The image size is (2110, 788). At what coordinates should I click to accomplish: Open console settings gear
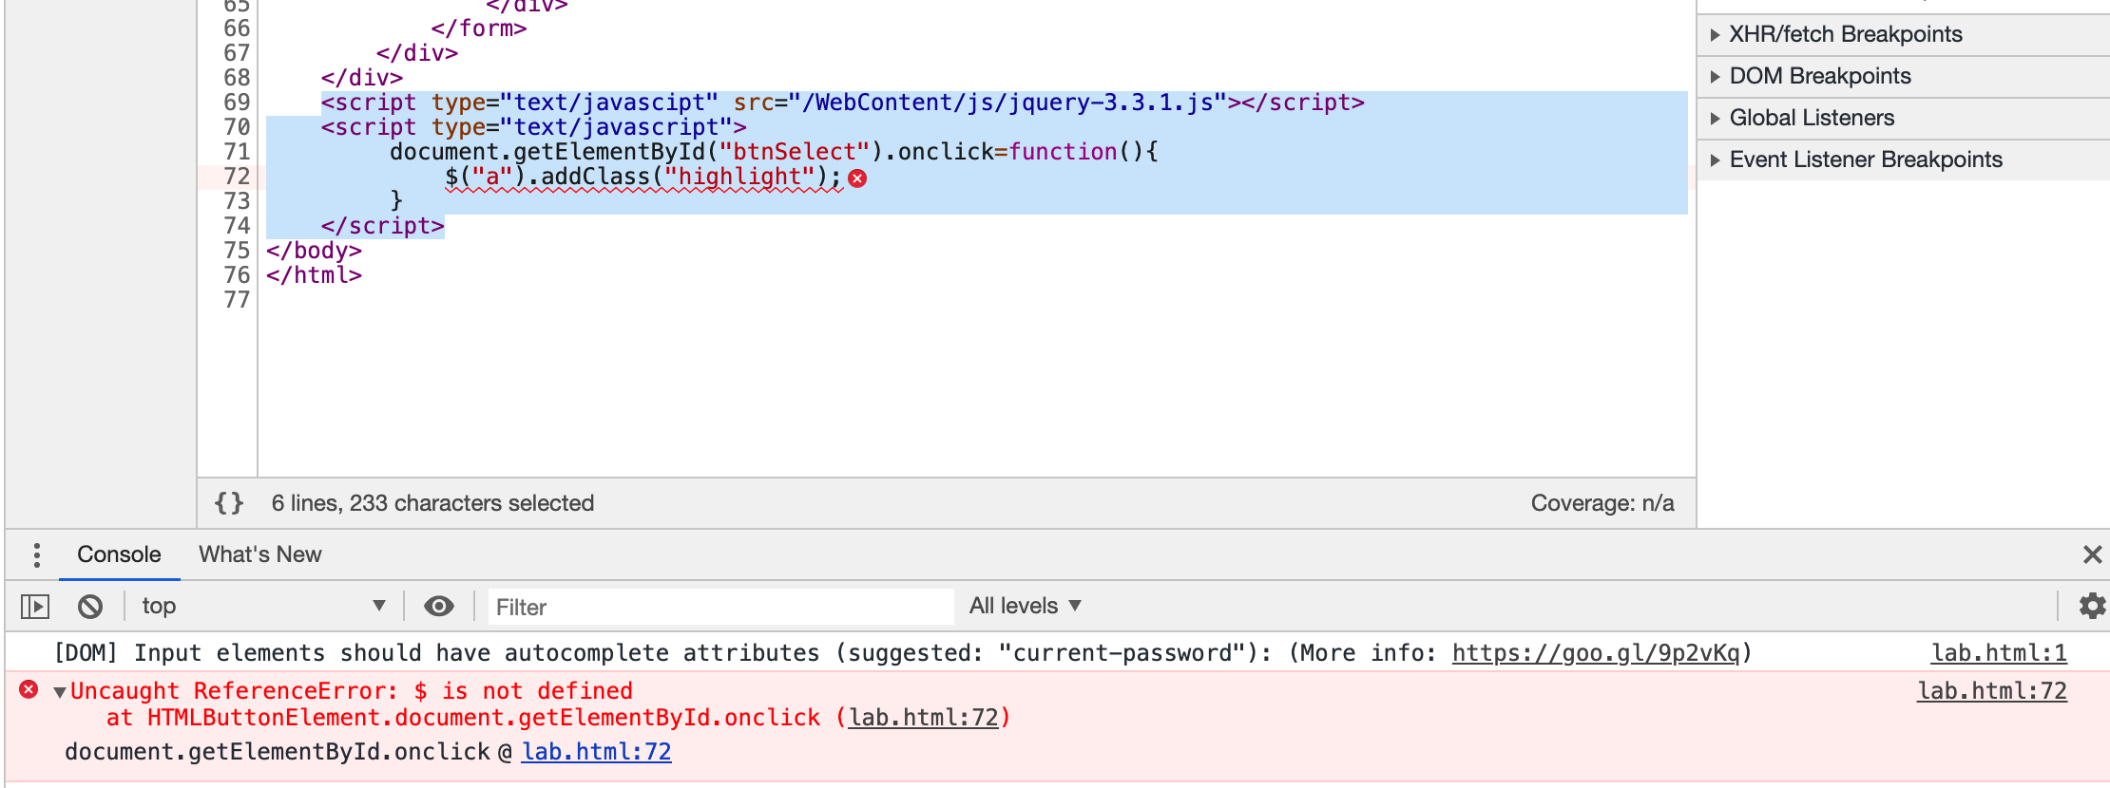tap(2092, 606)
